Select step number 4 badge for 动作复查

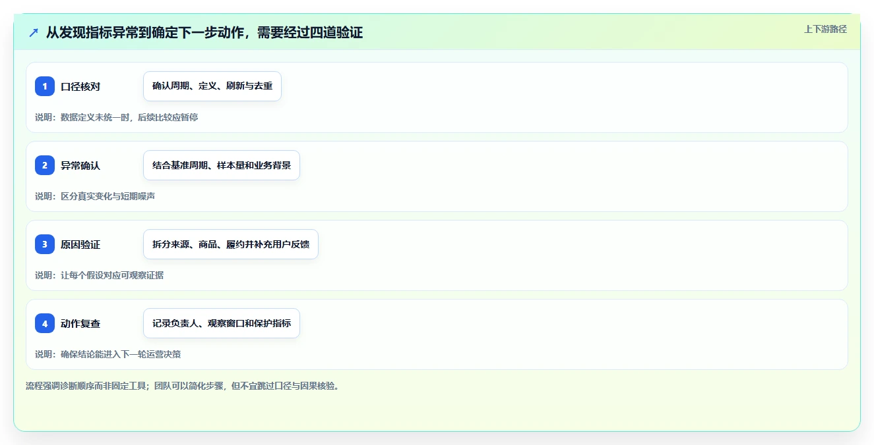(x=45, y=323)
